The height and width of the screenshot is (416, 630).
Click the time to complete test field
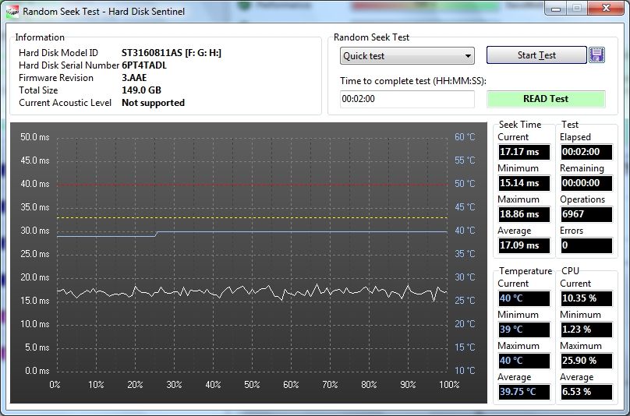click(x=407, y=99)
